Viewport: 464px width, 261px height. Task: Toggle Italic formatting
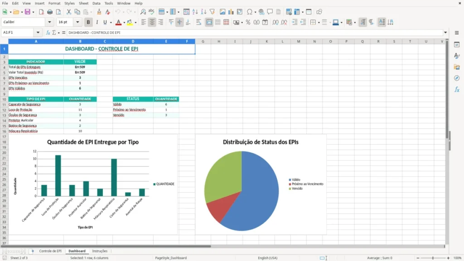97,22
